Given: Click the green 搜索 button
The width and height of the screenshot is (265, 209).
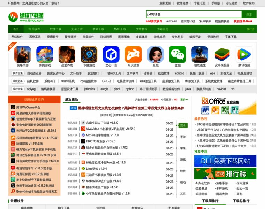Looking at the screenshot, I should tap(249, 14).
